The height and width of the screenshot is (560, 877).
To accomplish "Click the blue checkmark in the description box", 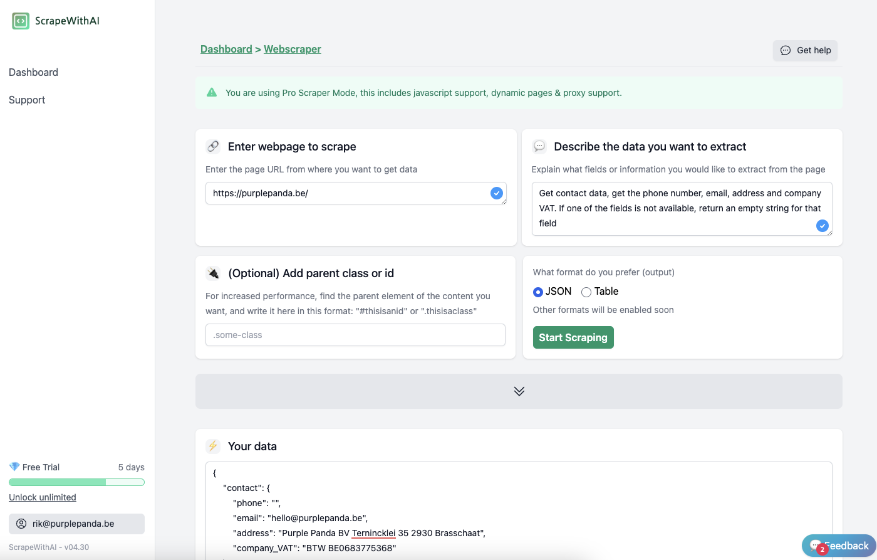I will point(822,226).
